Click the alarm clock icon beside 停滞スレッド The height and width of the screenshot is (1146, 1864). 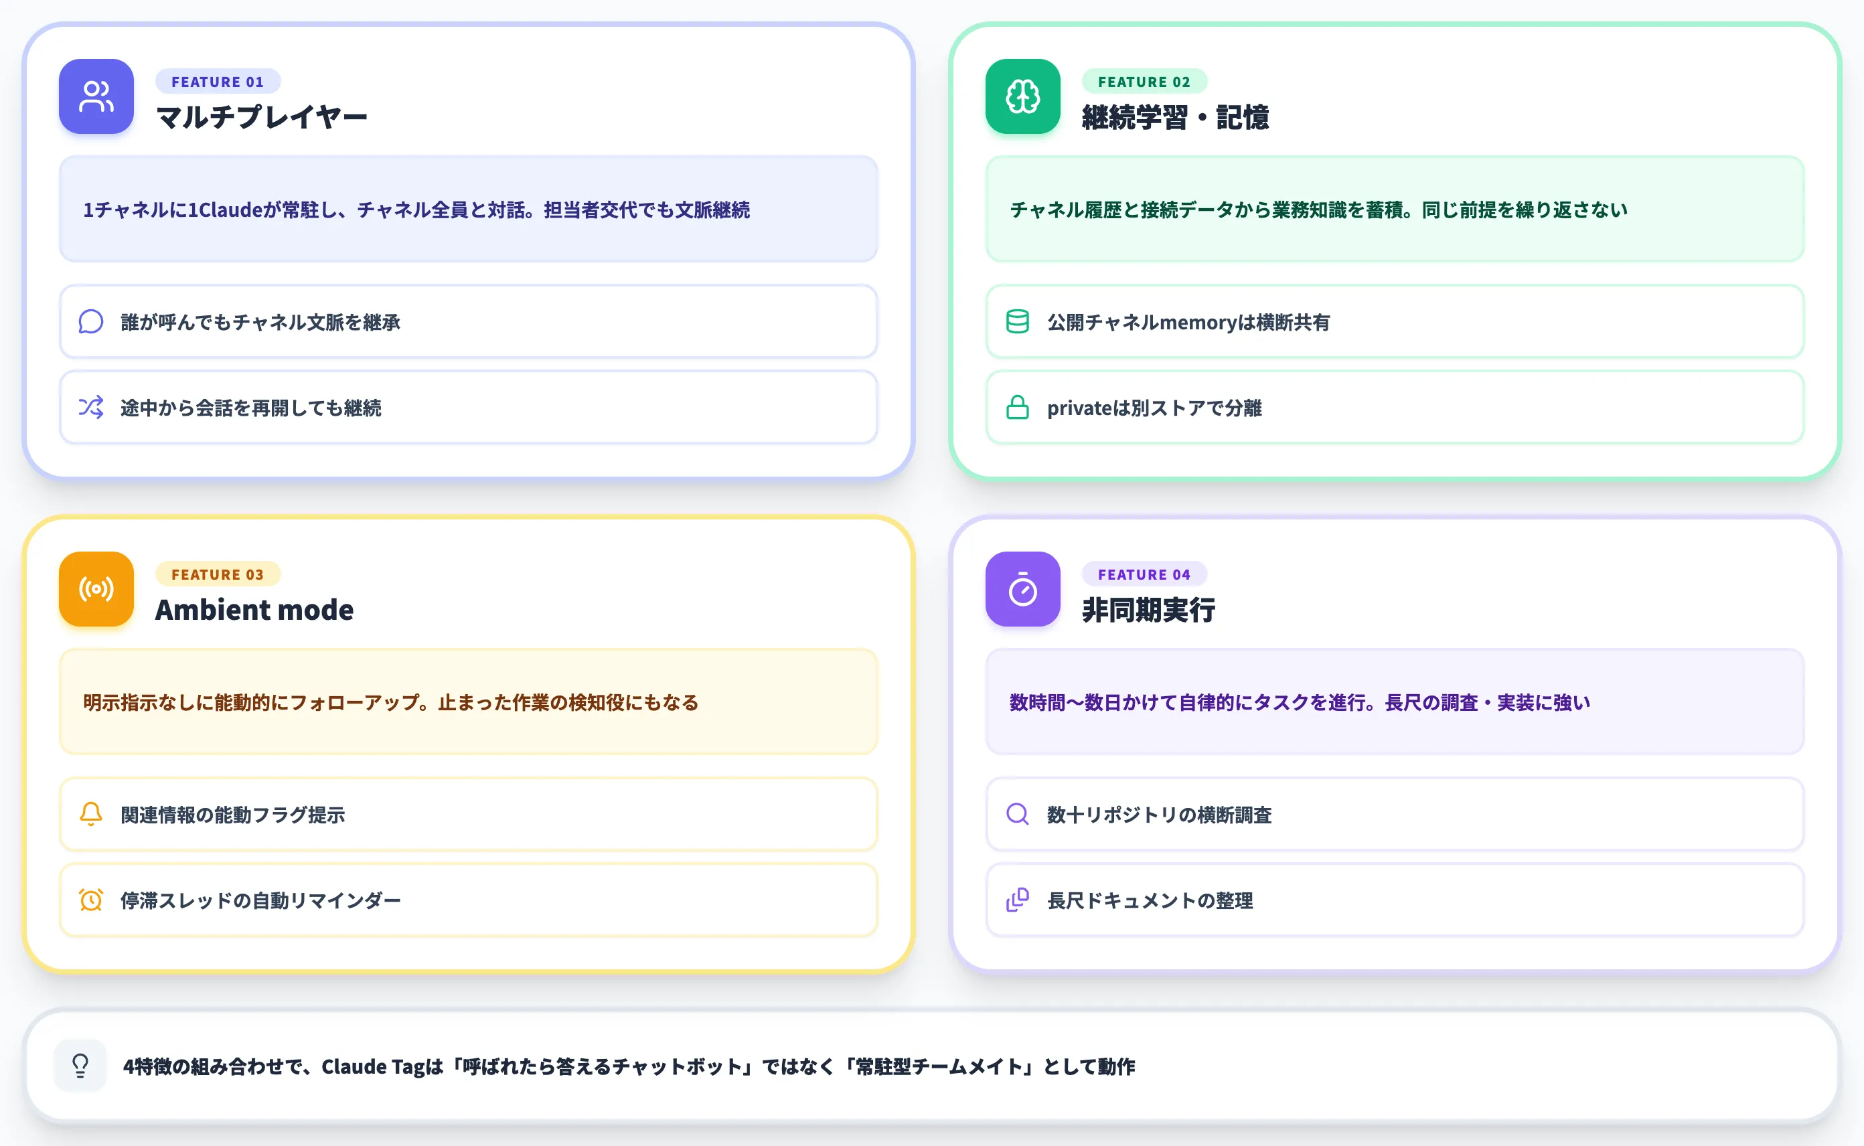[91, 900]
